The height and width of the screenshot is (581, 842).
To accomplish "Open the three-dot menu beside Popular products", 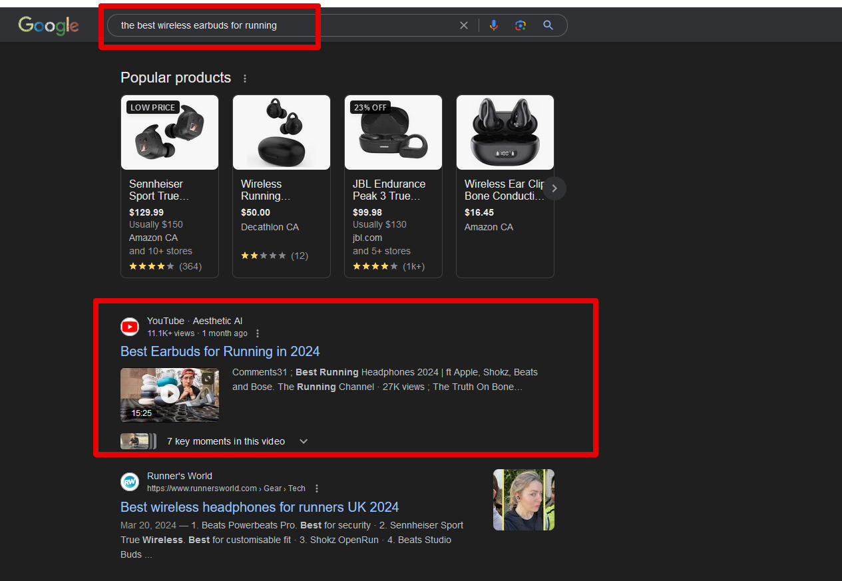I will click(244, 78).
